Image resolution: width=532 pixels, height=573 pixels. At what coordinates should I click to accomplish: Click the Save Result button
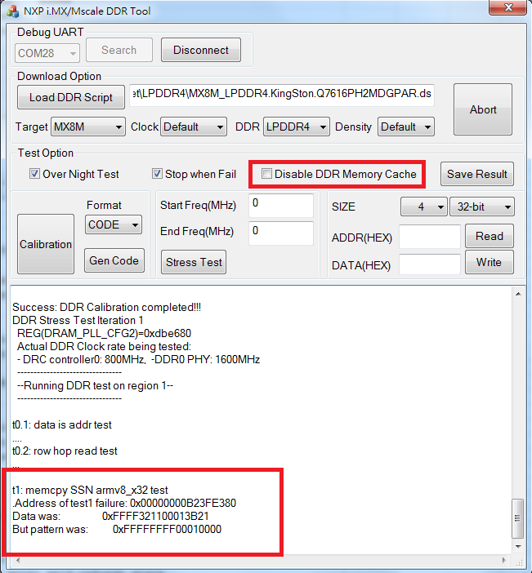click(477, 174)
